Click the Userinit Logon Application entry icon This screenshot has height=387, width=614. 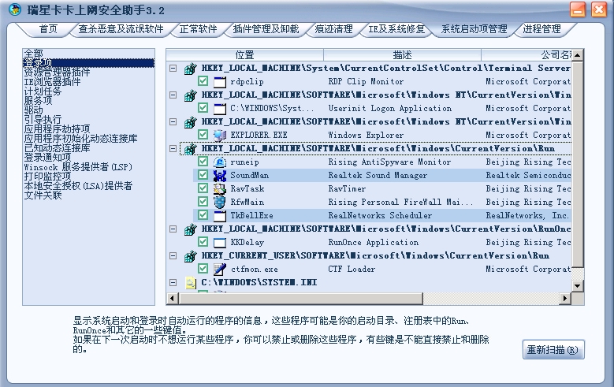pos(220,108)
